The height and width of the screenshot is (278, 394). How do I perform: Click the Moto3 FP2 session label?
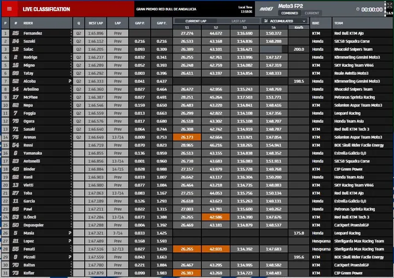(x=291, y=6)
